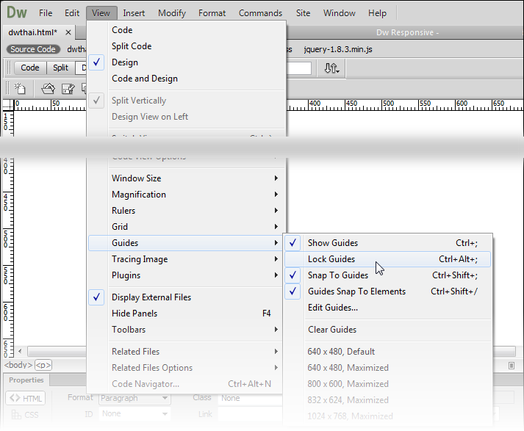
Task: Uncheck Display External Files
Action: [151, 297]
